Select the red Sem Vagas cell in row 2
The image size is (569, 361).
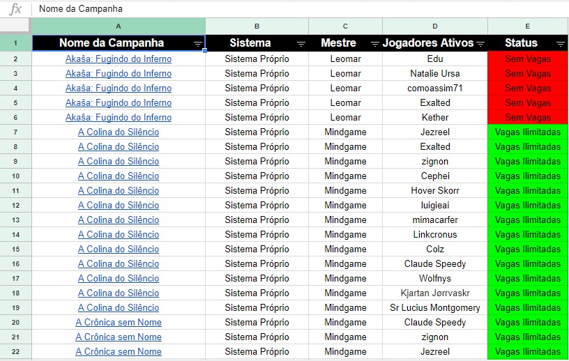(x=528, y=59)
